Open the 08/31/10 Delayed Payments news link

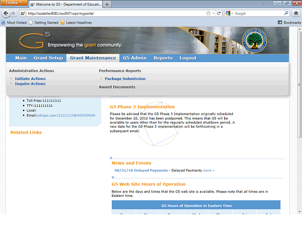tap(141, 170)
